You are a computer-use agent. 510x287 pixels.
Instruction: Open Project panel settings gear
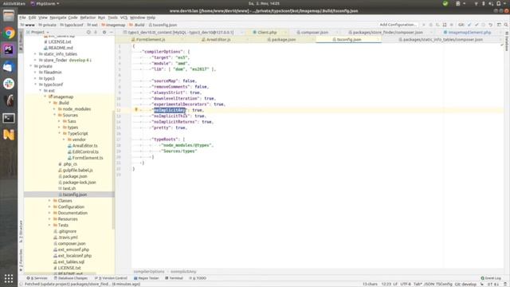tap(104, 32)
